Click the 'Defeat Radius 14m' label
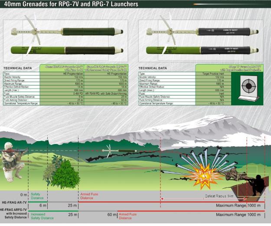 tap(219, 196)
